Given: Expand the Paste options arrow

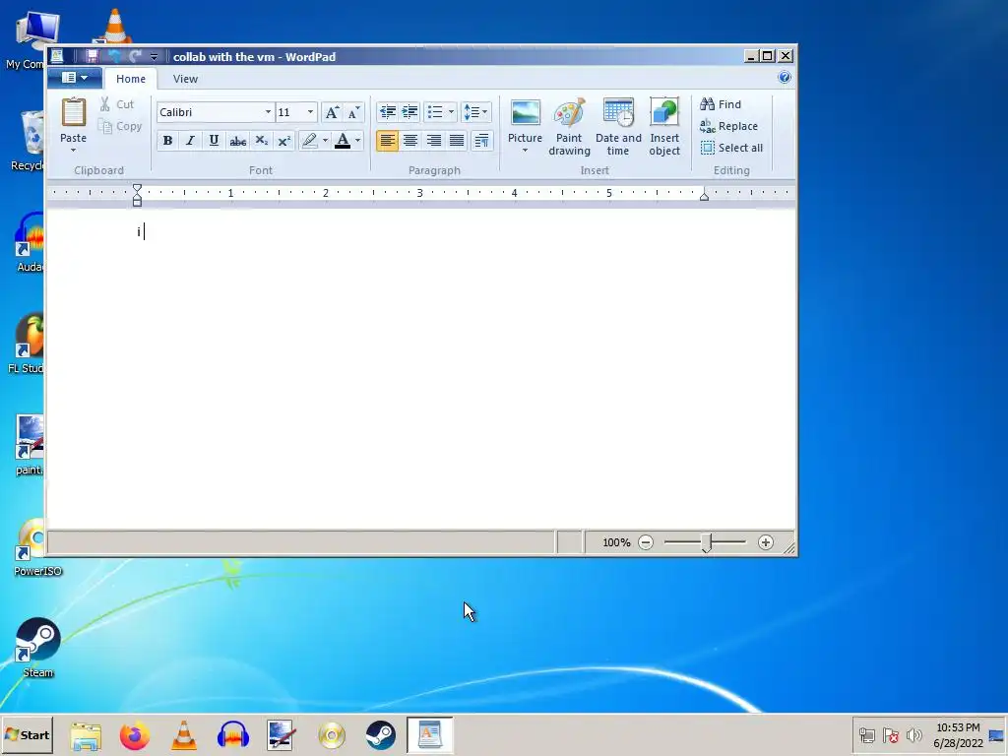Looking at the screenshot, I should pos(73,151).
